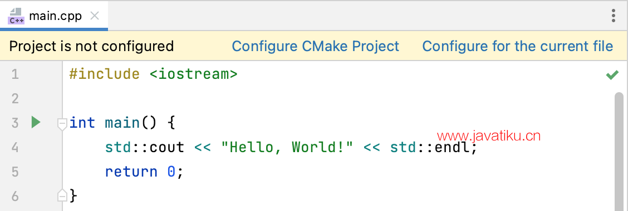Click line number 1 in gutter
The height and width of the screenshot is (211, 628).
click(15, 74)
